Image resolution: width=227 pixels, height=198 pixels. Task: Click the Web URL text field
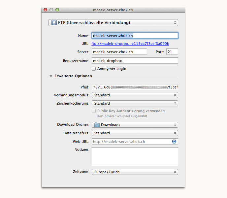pos(131,142)
